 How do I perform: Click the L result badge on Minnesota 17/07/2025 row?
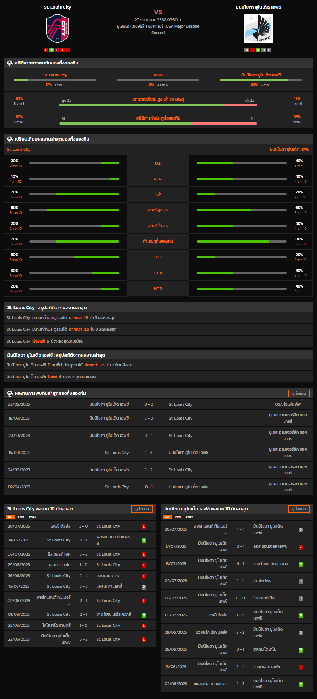301,547
